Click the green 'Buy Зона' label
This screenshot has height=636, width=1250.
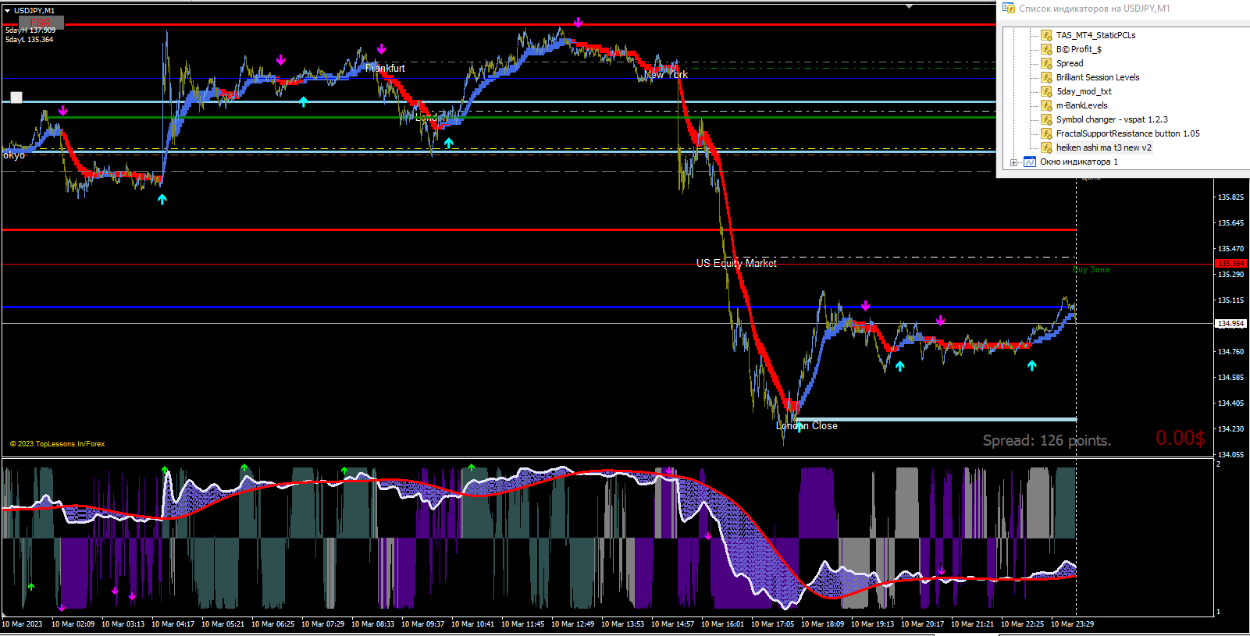point(1091,270)
